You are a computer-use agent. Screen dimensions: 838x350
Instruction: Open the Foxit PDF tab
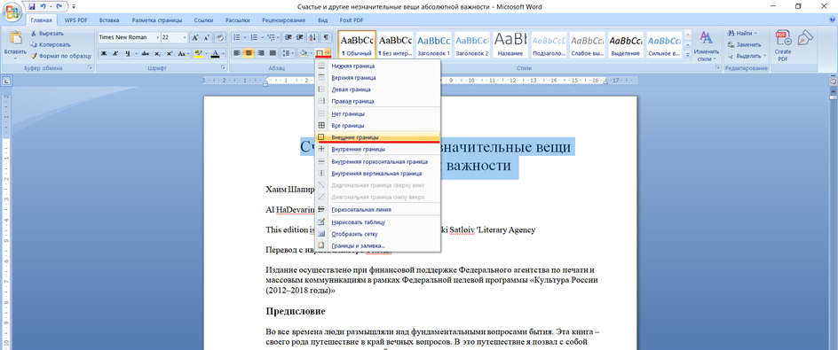click(352, 20)
